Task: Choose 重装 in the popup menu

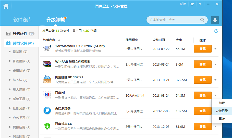Action: [222, 119]
